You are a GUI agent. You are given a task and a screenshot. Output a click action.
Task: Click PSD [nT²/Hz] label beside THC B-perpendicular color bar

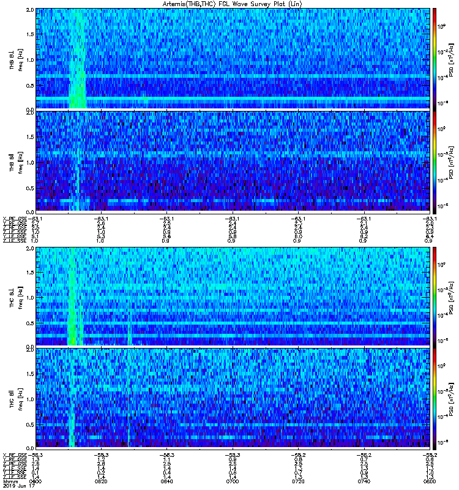(x=451, y=297)
